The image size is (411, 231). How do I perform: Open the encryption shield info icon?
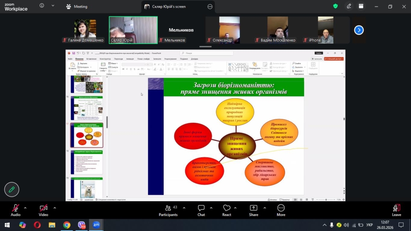coord(336,6)
